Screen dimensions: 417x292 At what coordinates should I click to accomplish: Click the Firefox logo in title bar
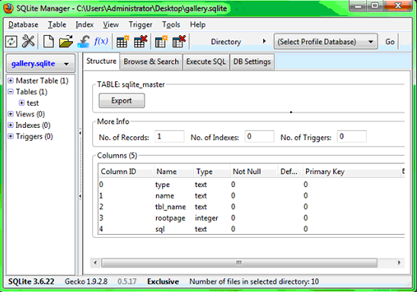coord(8,8)
